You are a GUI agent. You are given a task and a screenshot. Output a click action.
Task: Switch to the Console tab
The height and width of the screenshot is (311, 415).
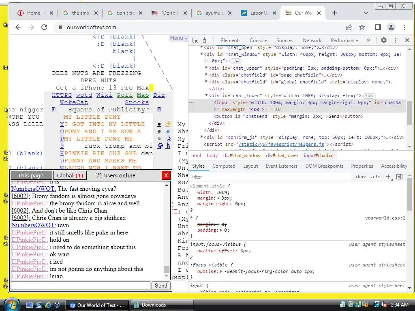point(258,40)
